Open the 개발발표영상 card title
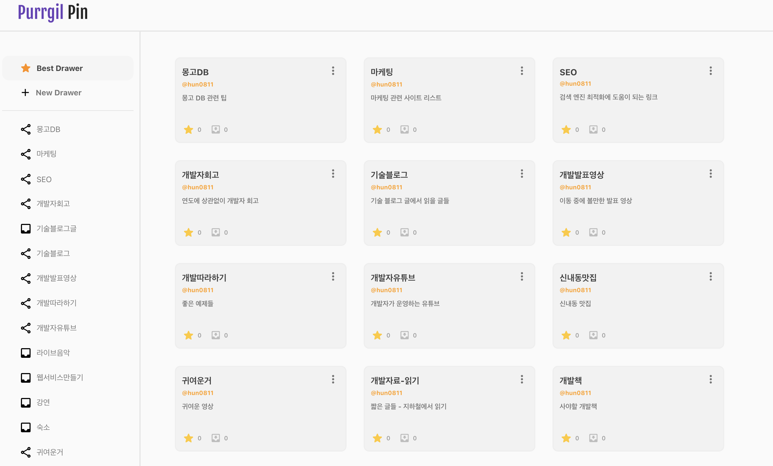 point(582,175)
